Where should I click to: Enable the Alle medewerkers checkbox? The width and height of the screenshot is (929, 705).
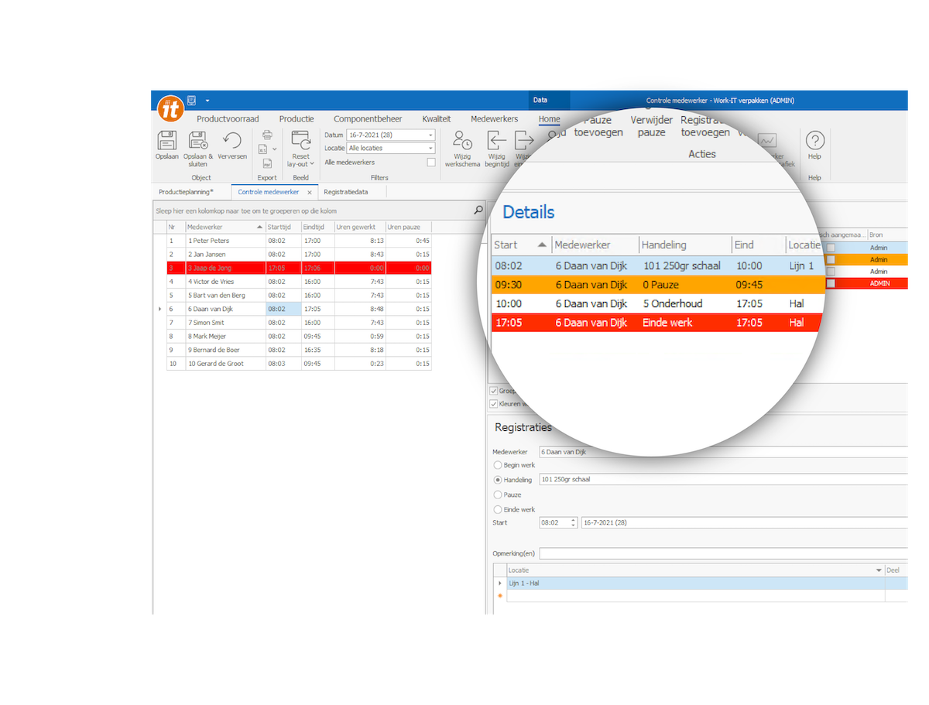pyautogui.click(x=431, y=163)
